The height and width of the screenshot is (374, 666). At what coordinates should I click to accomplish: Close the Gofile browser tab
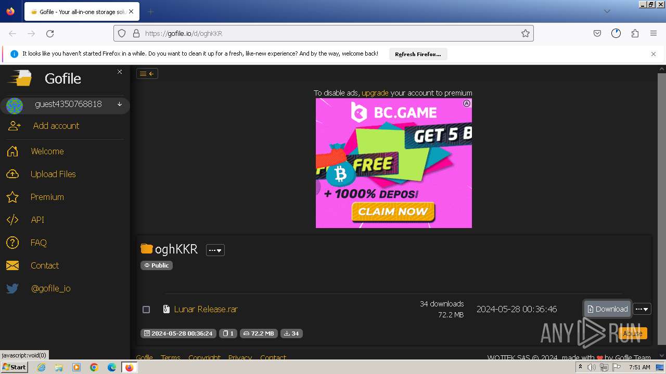131,11
